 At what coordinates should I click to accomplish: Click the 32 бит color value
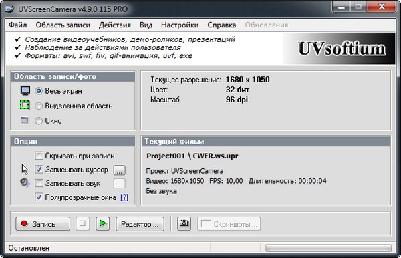click(x=237, y=90)
